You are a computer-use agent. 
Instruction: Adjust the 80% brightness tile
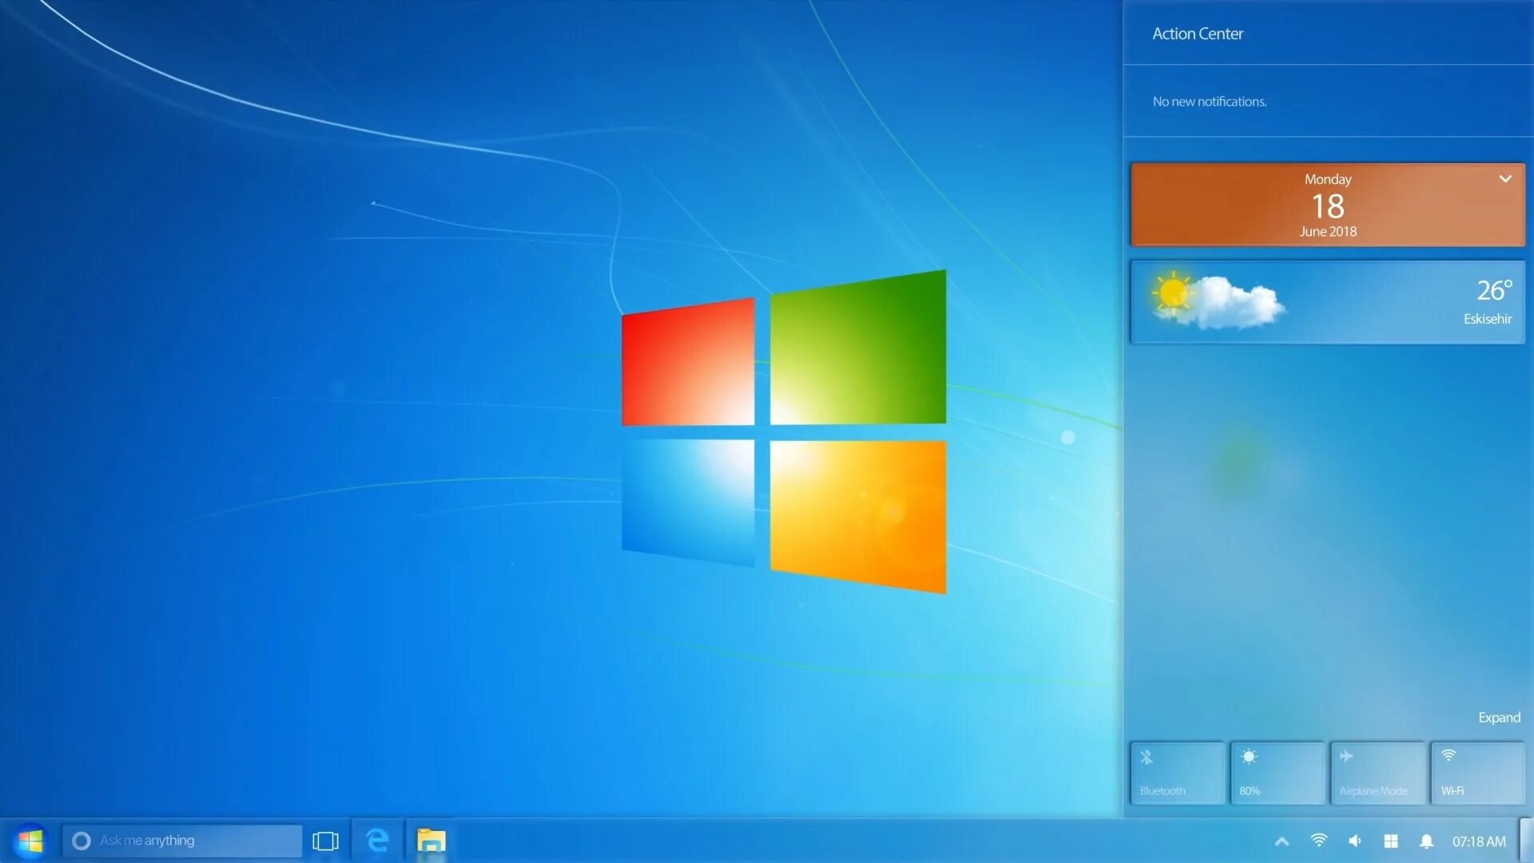click(1277, 773)
